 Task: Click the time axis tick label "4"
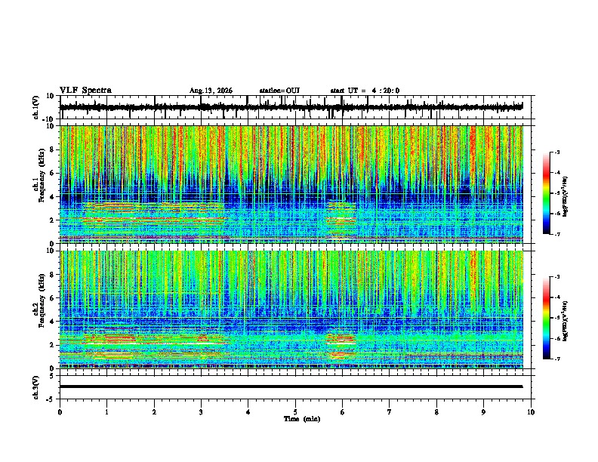[x=248, y=412]
